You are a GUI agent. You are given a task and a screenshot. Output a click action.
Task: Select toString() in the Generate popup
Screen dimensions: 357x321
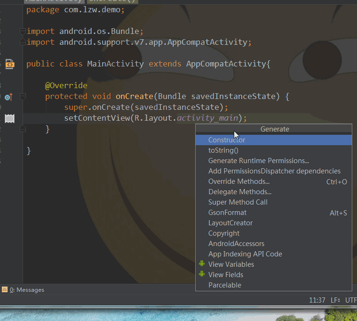point(223,150)
